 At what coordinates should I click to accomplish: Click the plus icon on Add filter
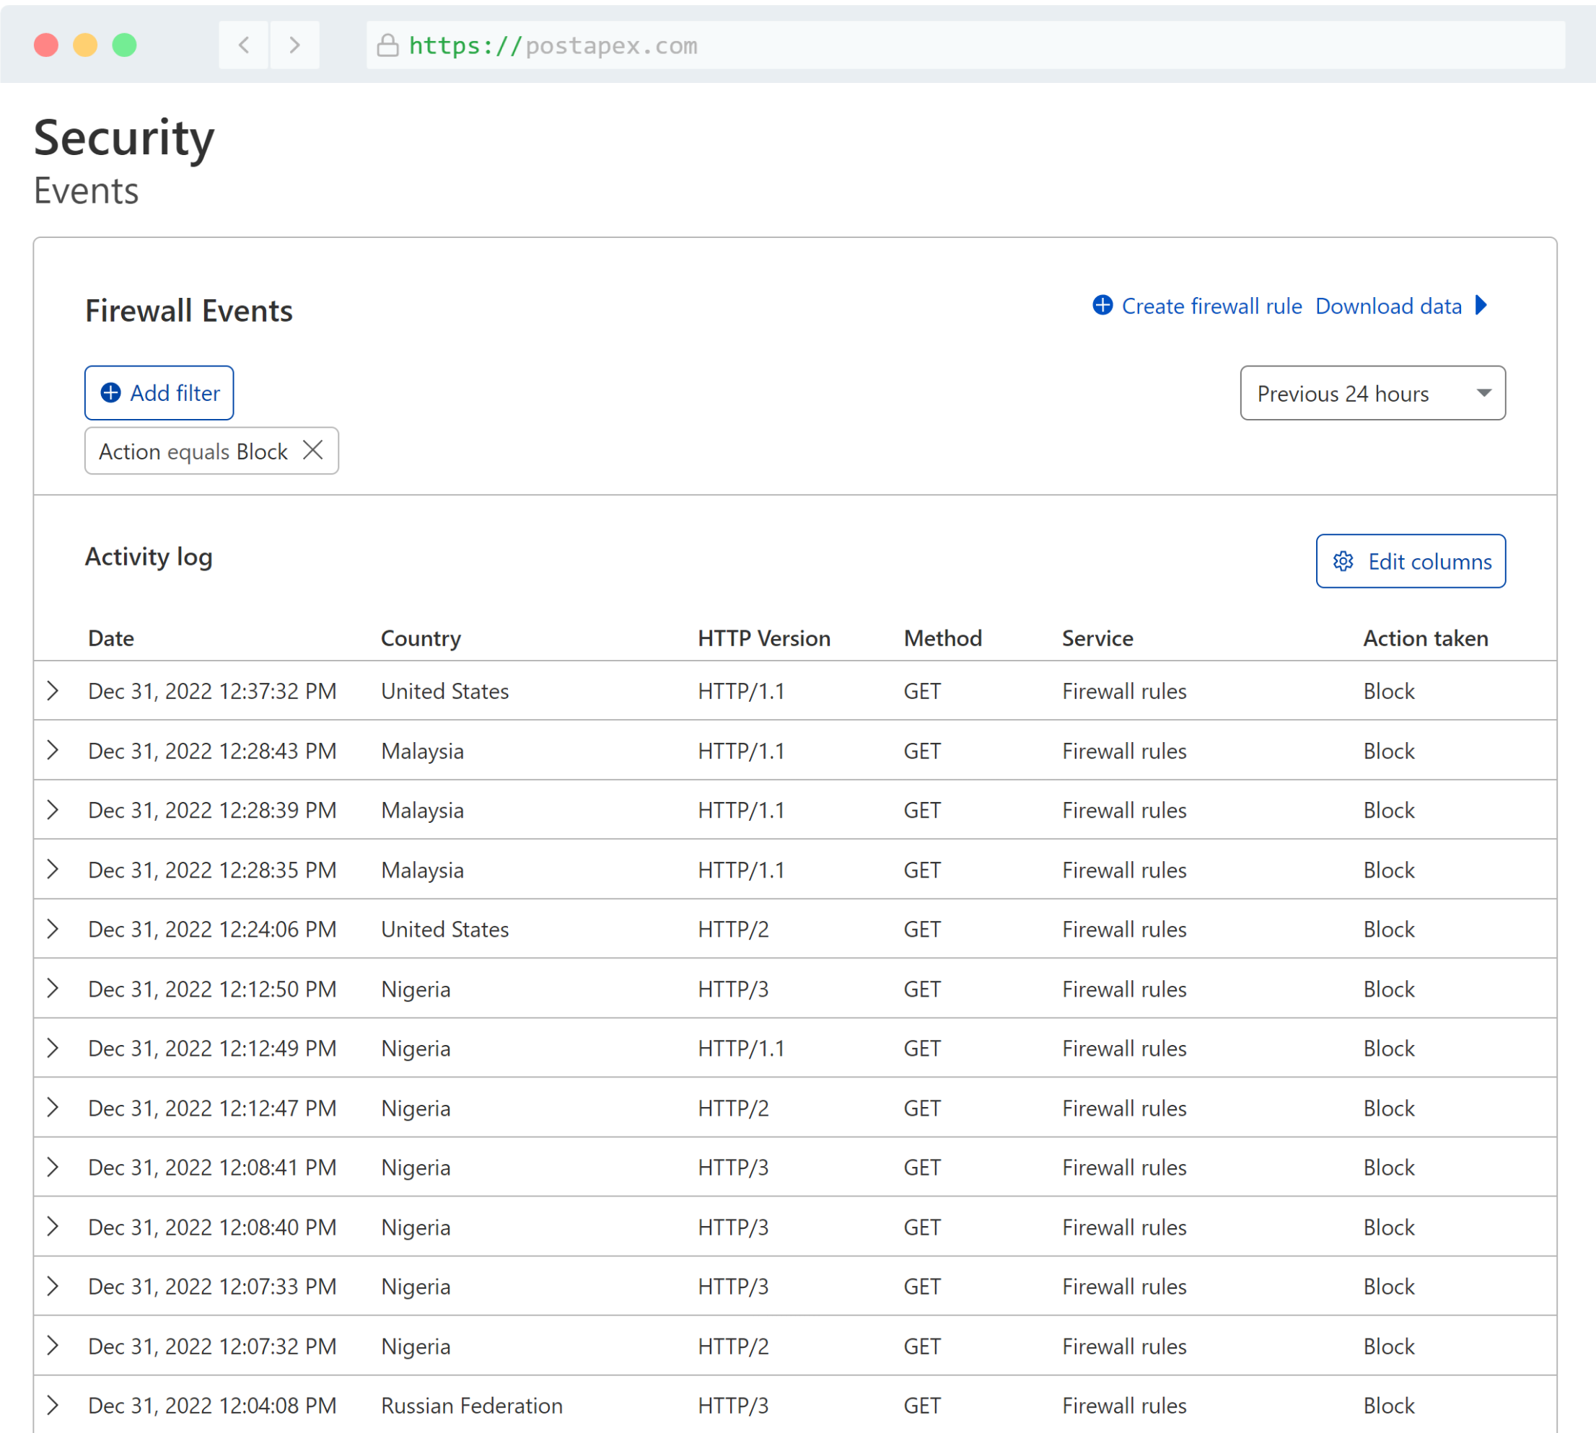click(111, 393)
